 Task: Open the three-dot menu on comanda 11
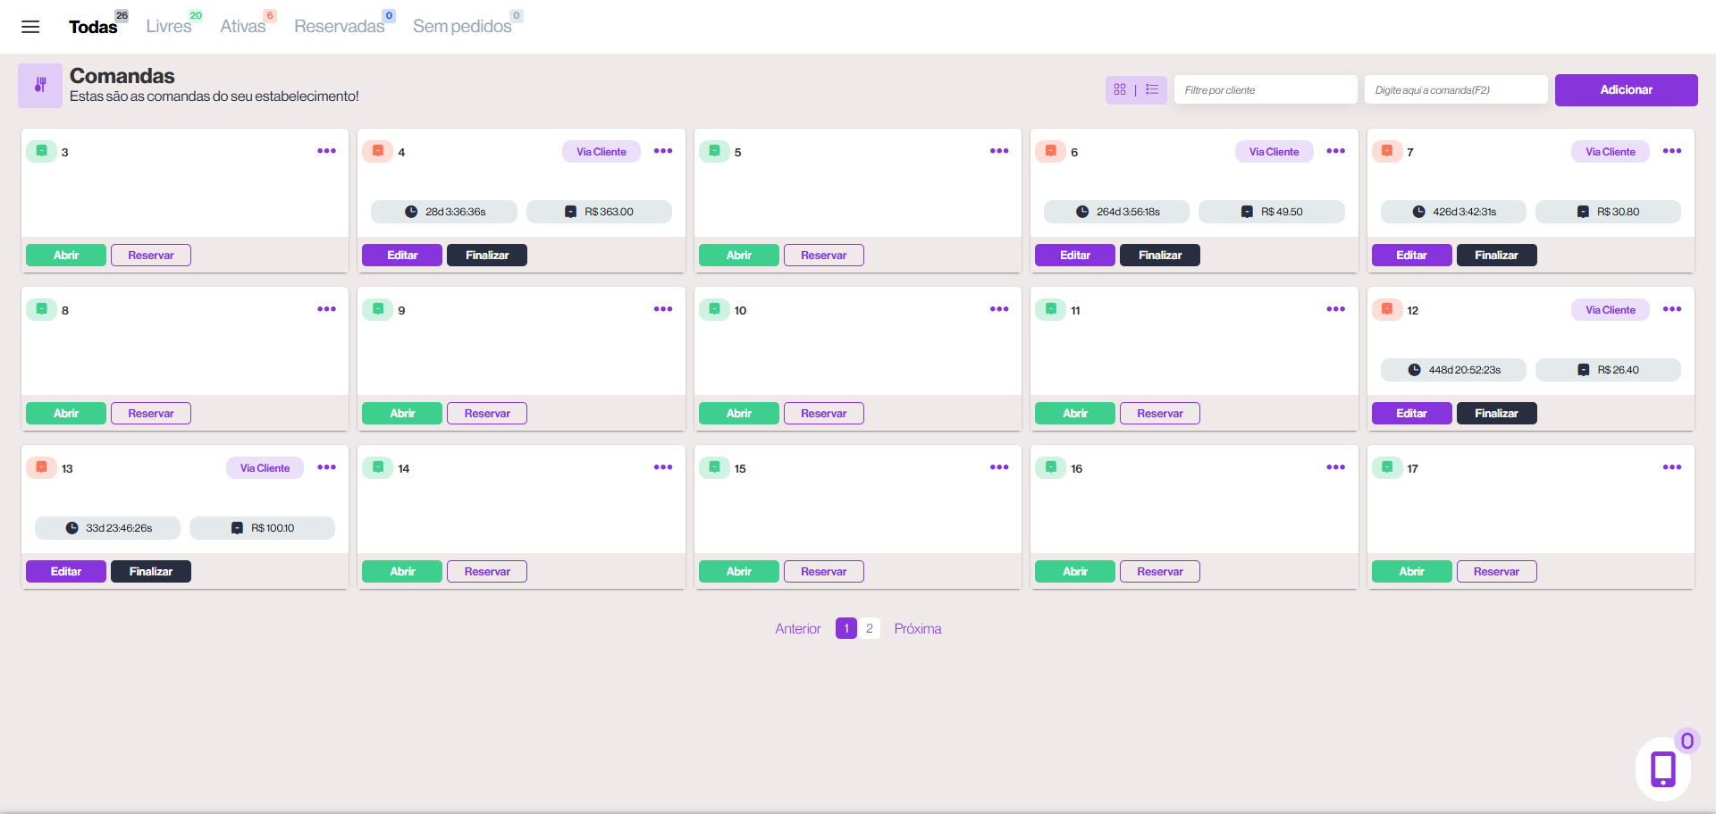coord(1335,309)
